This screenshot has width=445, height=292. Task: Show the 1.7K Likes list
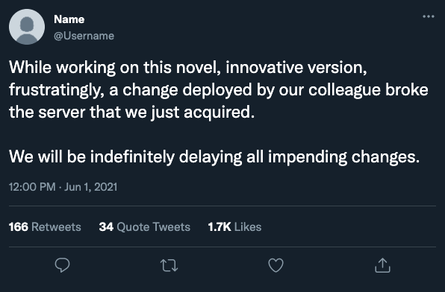point(234,227)
